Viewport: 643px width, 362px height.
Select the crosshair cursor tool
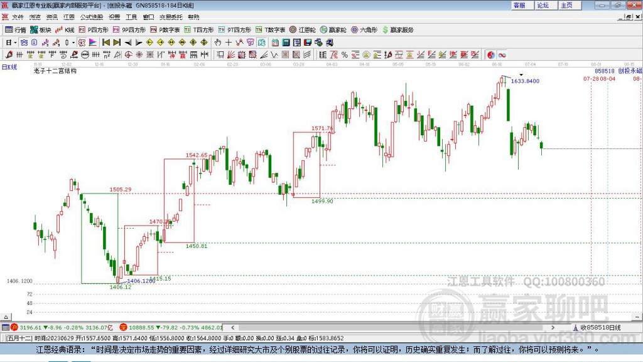(229, 43)
